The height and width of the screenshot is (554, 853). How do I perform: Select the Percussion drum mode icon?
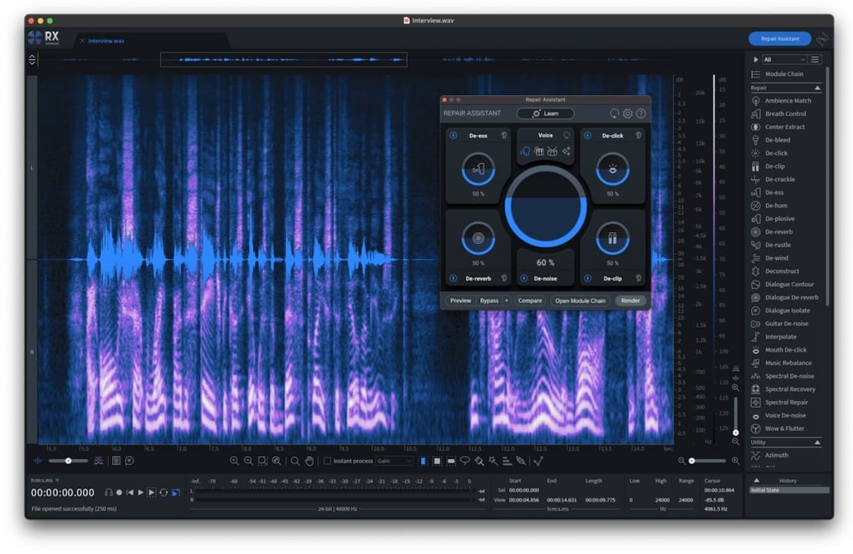pyautogui.click(x=552, y=151)
